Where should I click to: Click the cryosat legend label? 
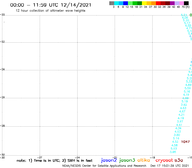[164, 160]
